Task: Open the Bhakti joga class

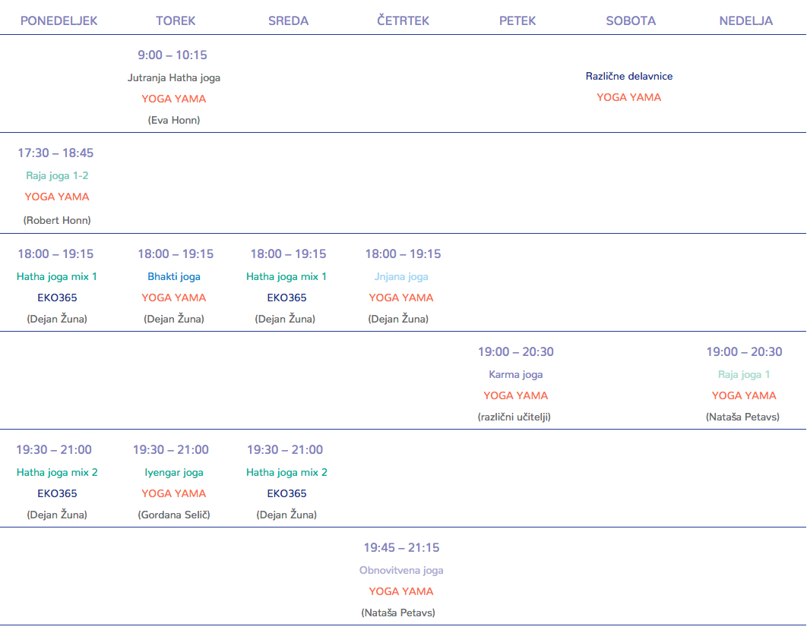Action: pyautogui.click(x=174, y=276)
